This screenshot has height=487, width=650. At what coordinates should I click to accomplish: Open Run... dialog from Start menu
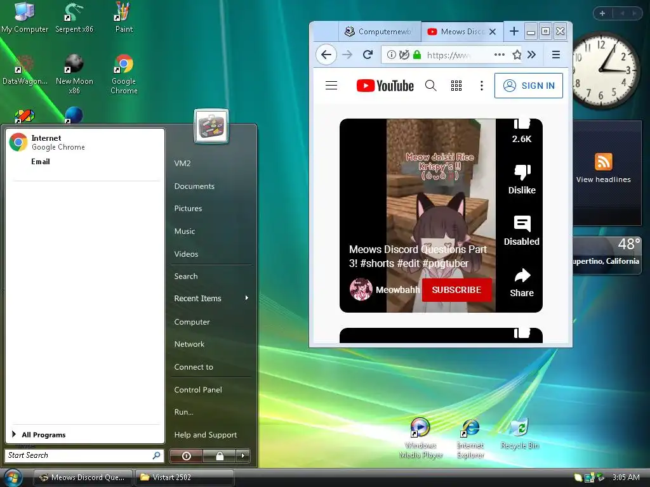click(x=183, y=412)
